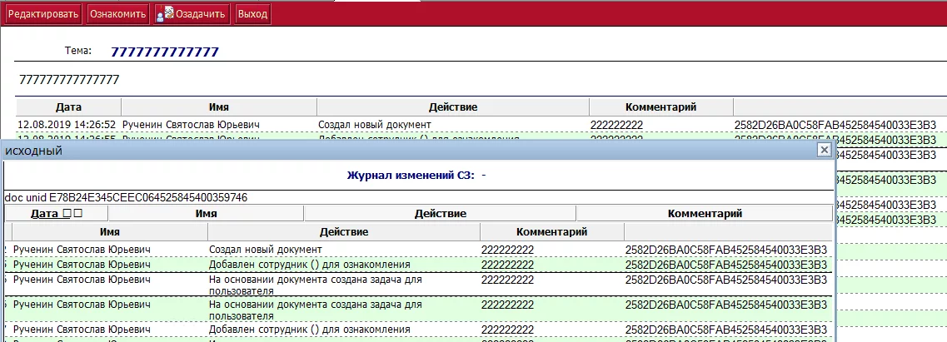
Task: Click hash value in main window 14:26:52 row
Action: coord(835,124)
